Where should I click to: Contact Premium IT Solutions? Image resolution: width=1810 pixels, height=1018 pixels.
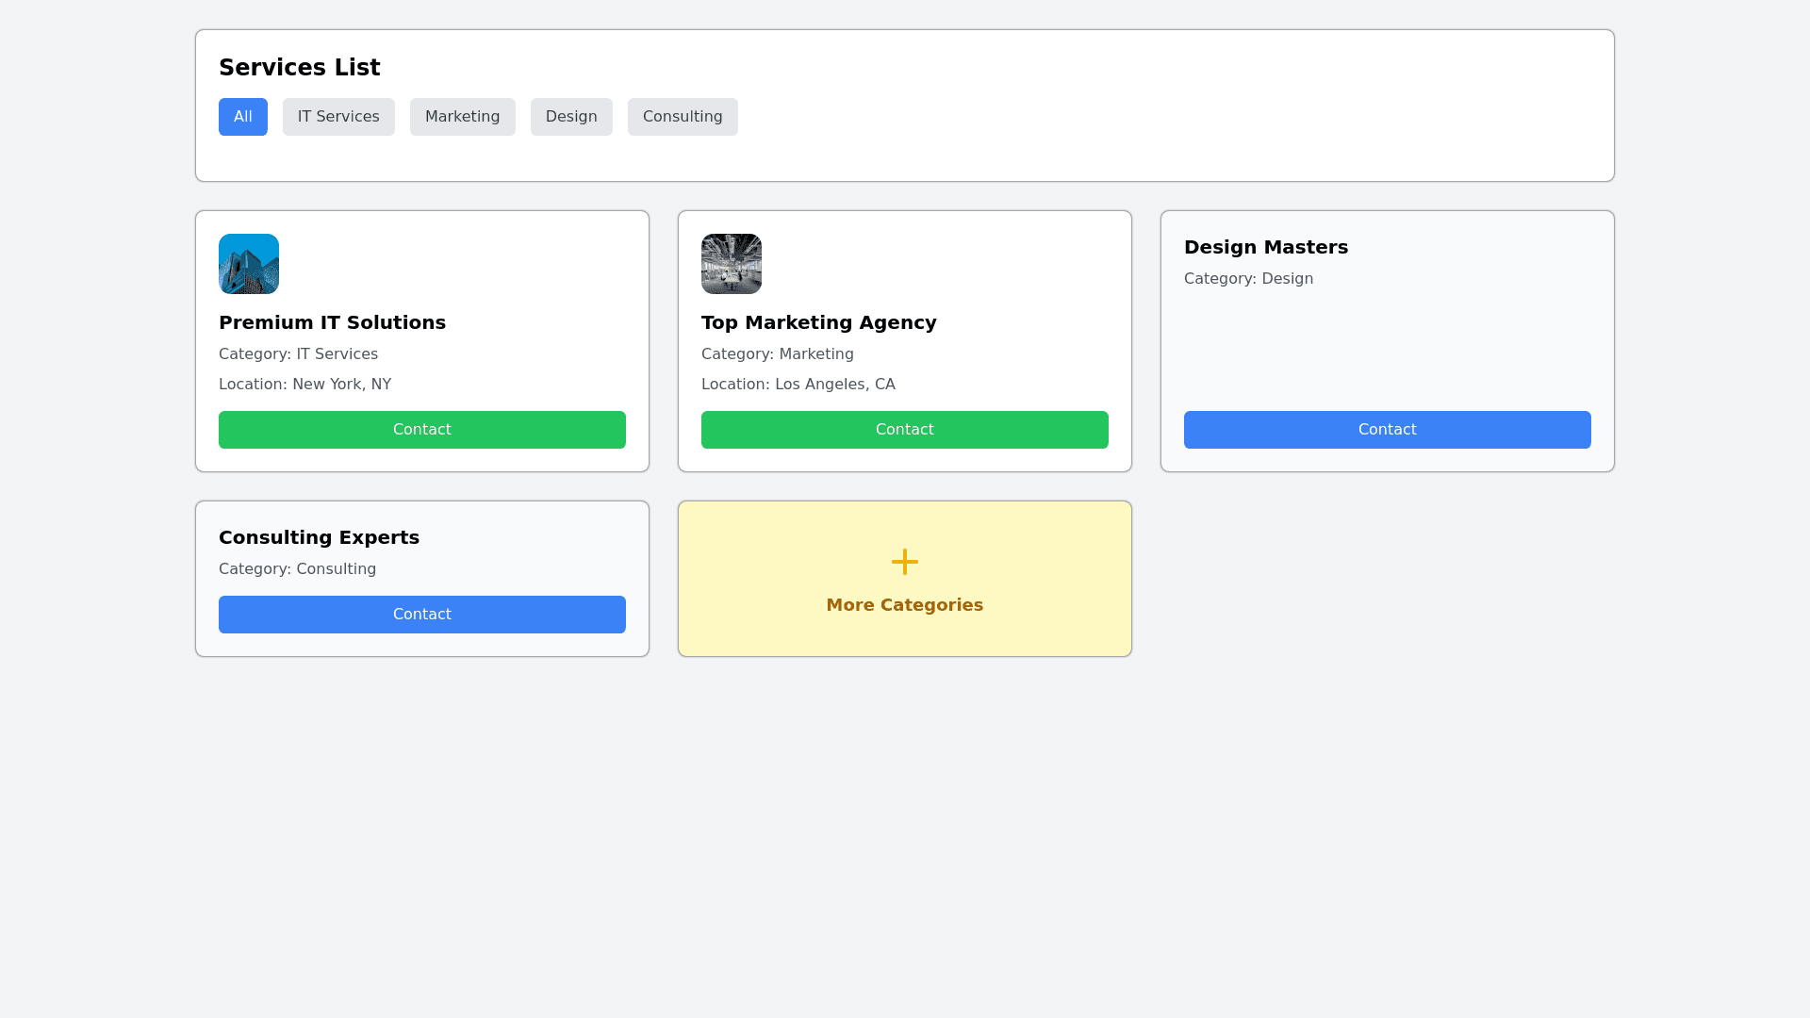[x=422, y=430]
